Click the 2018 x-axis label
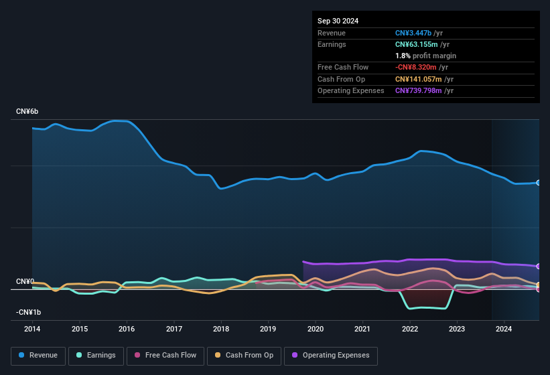The image size is (550, 375). (x=221, y=329)
